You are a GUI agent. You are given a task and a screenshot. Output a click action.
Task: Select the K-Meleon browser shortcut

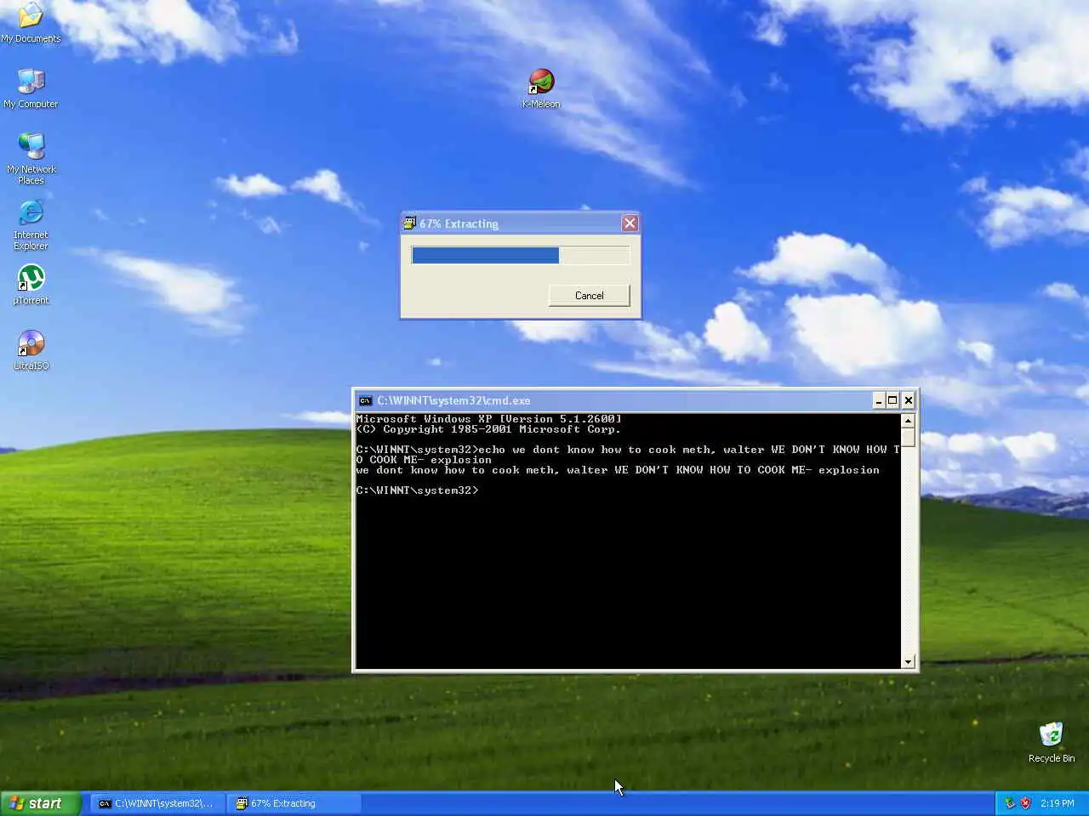pyautogui.click(x=541, y=88)
